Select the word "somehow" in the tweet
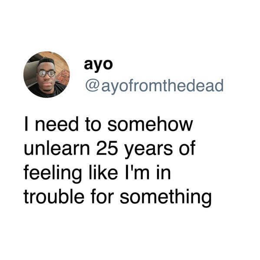The width and height of the screenshot is (260, 260). pos(150,124)
